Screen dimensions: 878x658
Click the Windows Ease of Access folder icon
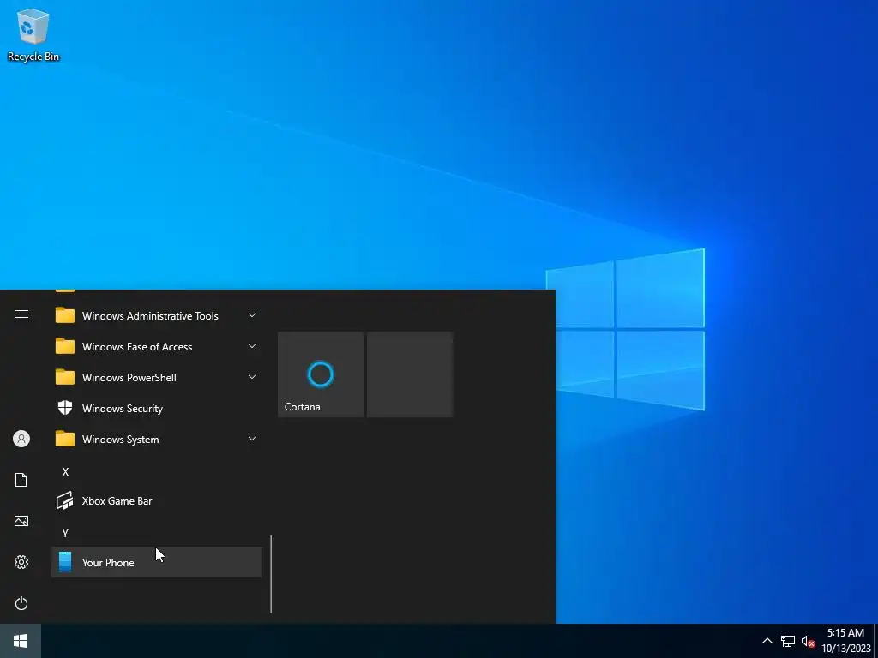[x=65, y=346]
